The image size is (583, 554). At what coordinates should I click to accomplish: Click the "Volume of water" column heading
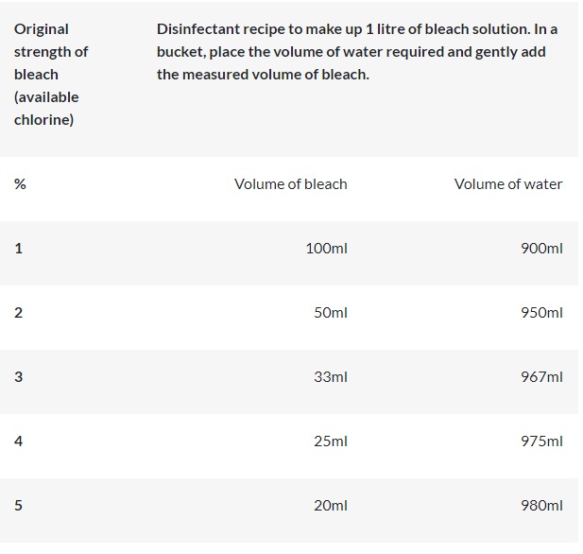coord(507,184)
